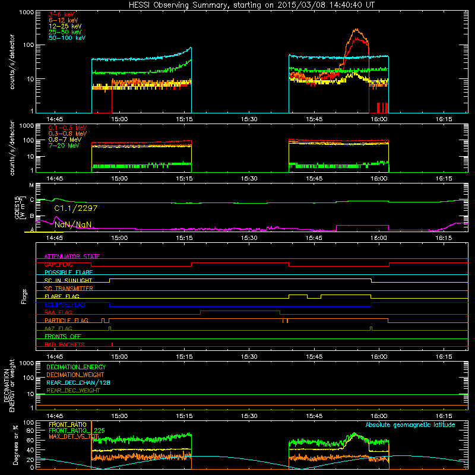475x475 pixels.
Task: Select the FLARE_FLAG label
Action: [62, 296]
